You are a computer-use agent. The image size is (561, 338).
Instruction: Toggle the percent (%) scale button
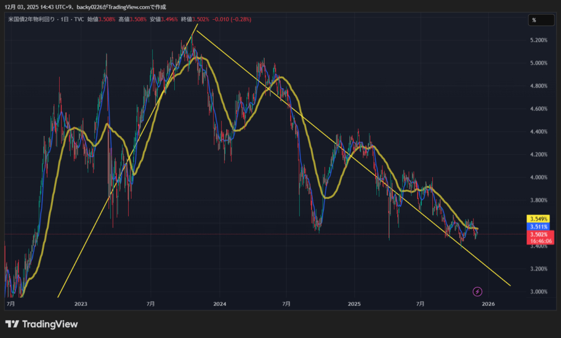[x=534, y=20]
